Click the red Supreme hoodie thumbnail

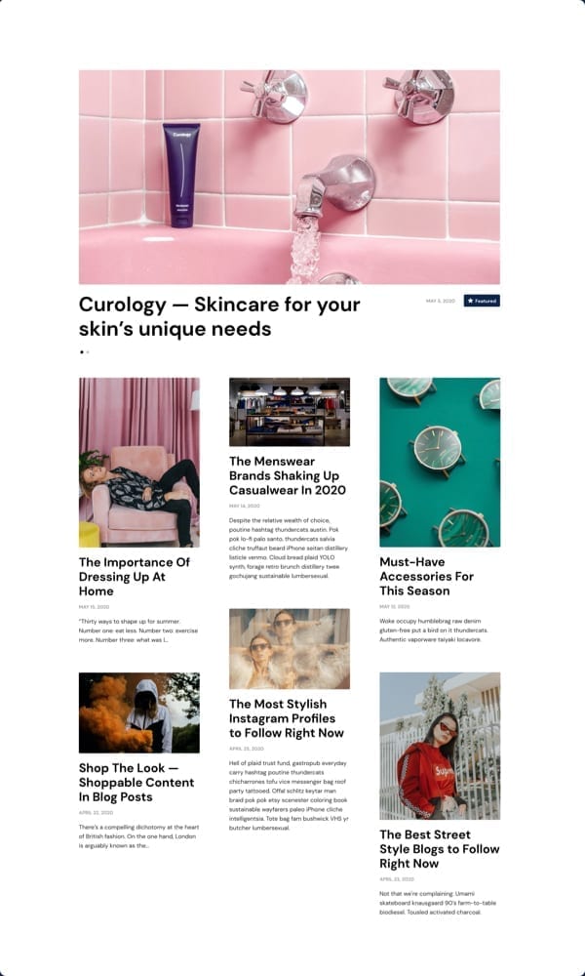[x=440, y=746]
